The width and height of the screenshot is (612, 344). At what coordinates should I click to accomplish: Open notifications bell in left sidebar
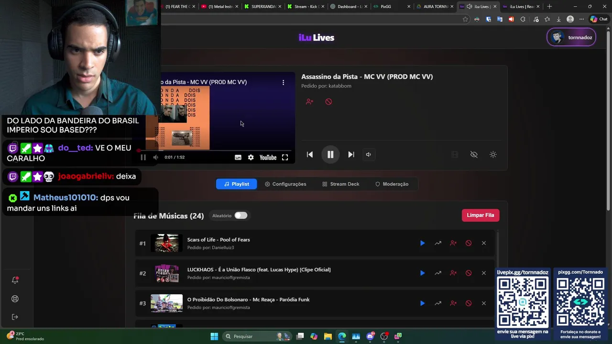15,280
